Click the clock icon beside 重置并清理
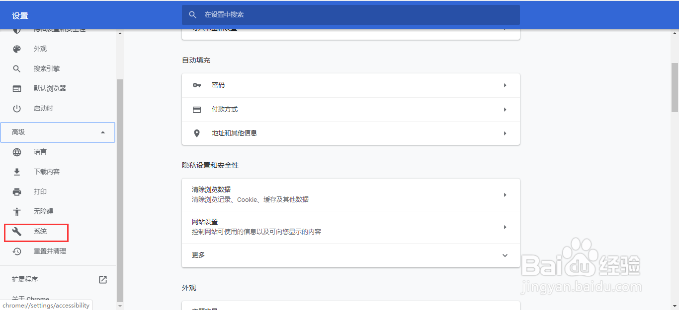 [x=17, y=251]
